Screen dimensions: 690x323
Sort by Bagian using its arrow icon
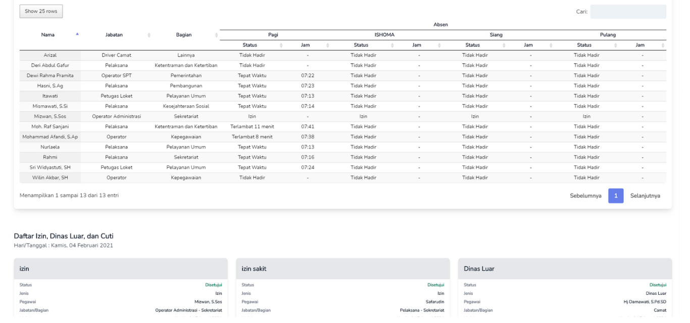(x=216, y=35)
